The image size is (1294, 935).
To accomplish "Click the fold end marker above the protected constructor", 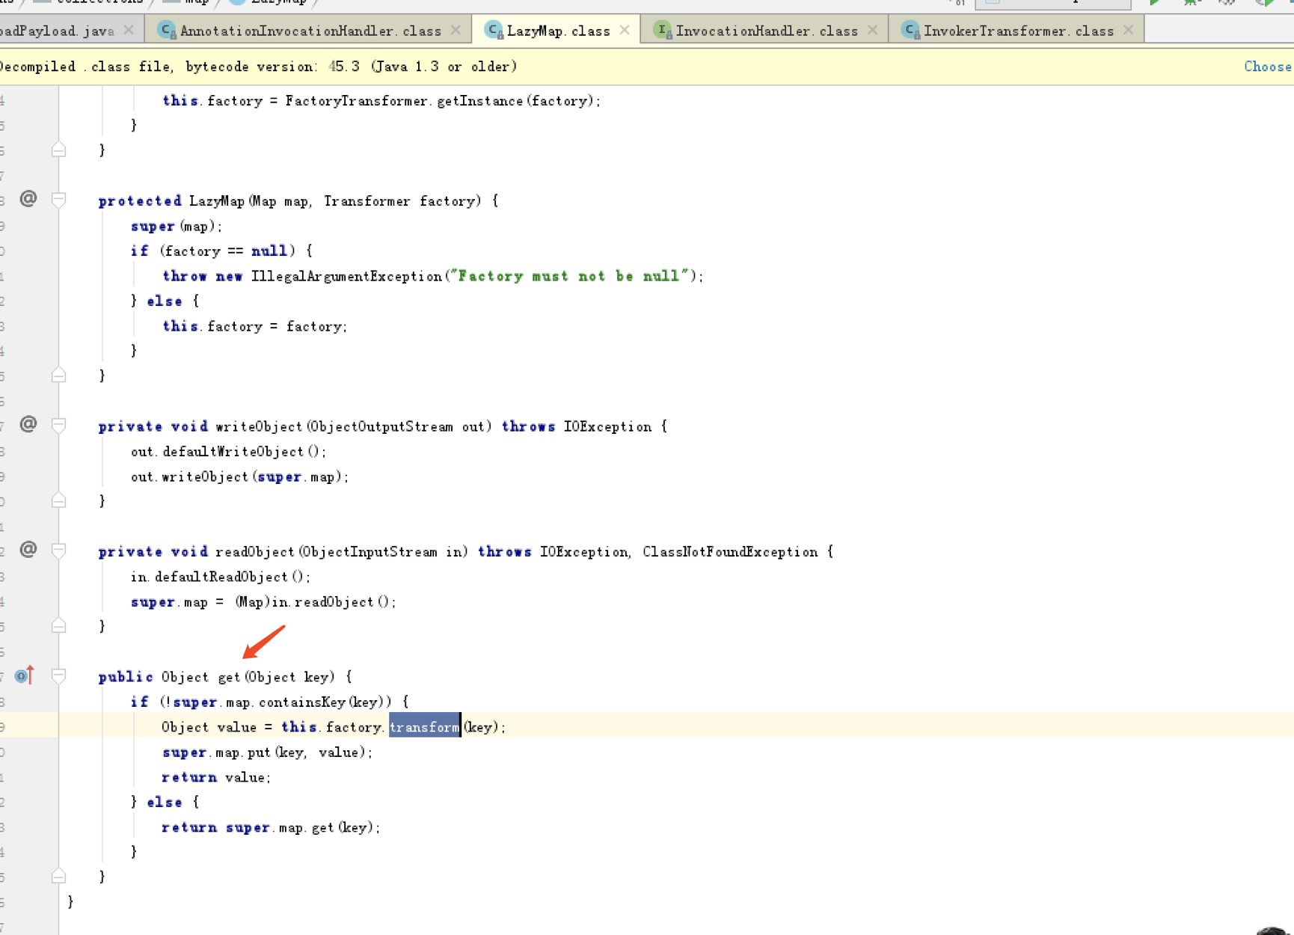I will click(x=58, y=150).
